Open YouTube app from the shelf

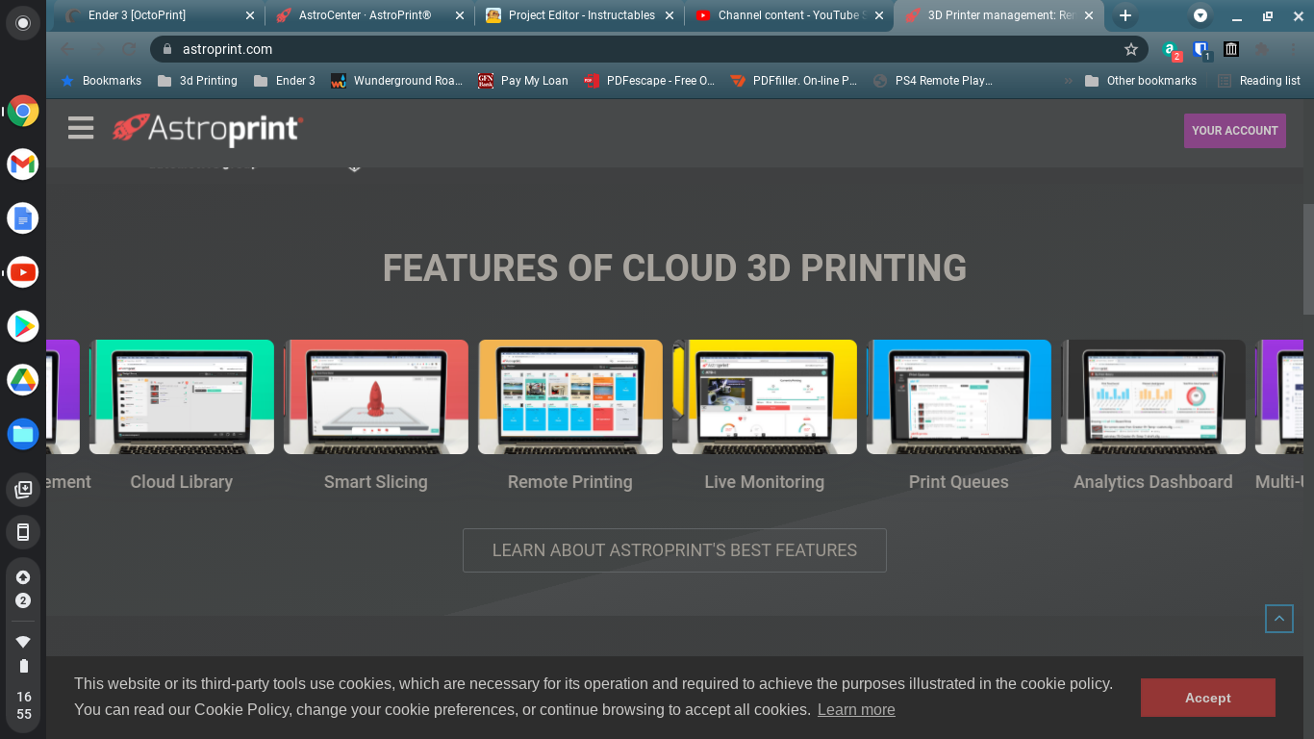click(x=23, y=272)
